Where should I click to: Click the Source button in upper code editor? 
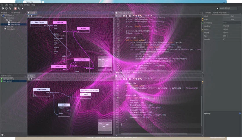pos(119,16)
